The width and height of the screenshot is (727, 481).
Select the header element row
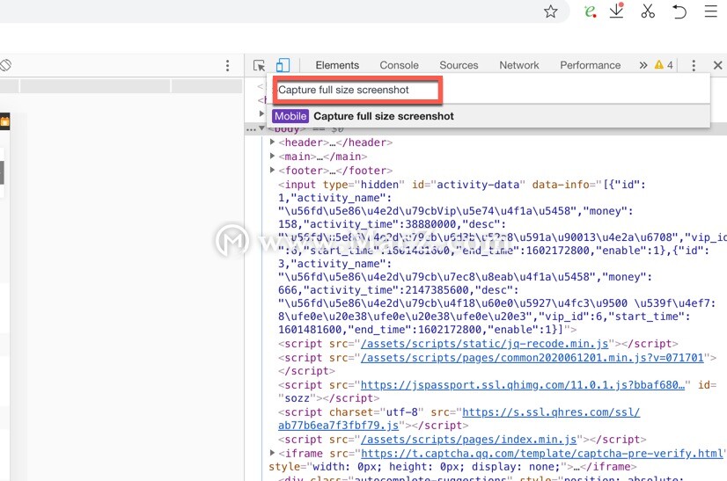point(335,142)
